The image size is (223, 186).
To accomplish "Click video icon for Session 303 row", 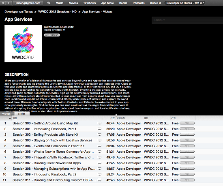I will pos(100,140).
